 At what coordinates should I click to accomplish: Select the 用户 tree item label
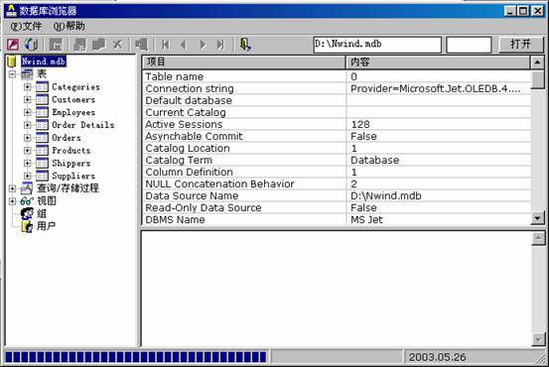47,226
